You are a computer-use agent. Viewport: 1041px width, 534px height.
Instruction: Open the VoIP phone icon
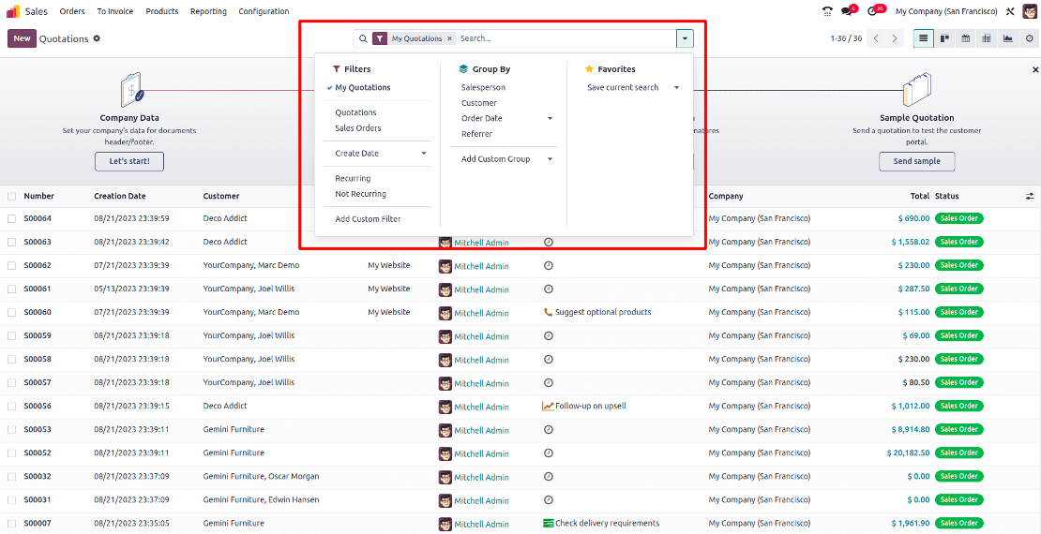[x=827, y=11]
